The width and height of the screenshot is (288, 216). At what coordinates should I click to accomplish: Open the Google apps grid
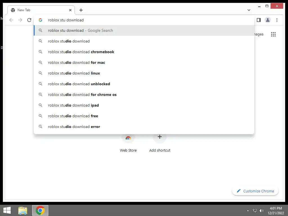(x=273, y=34)
